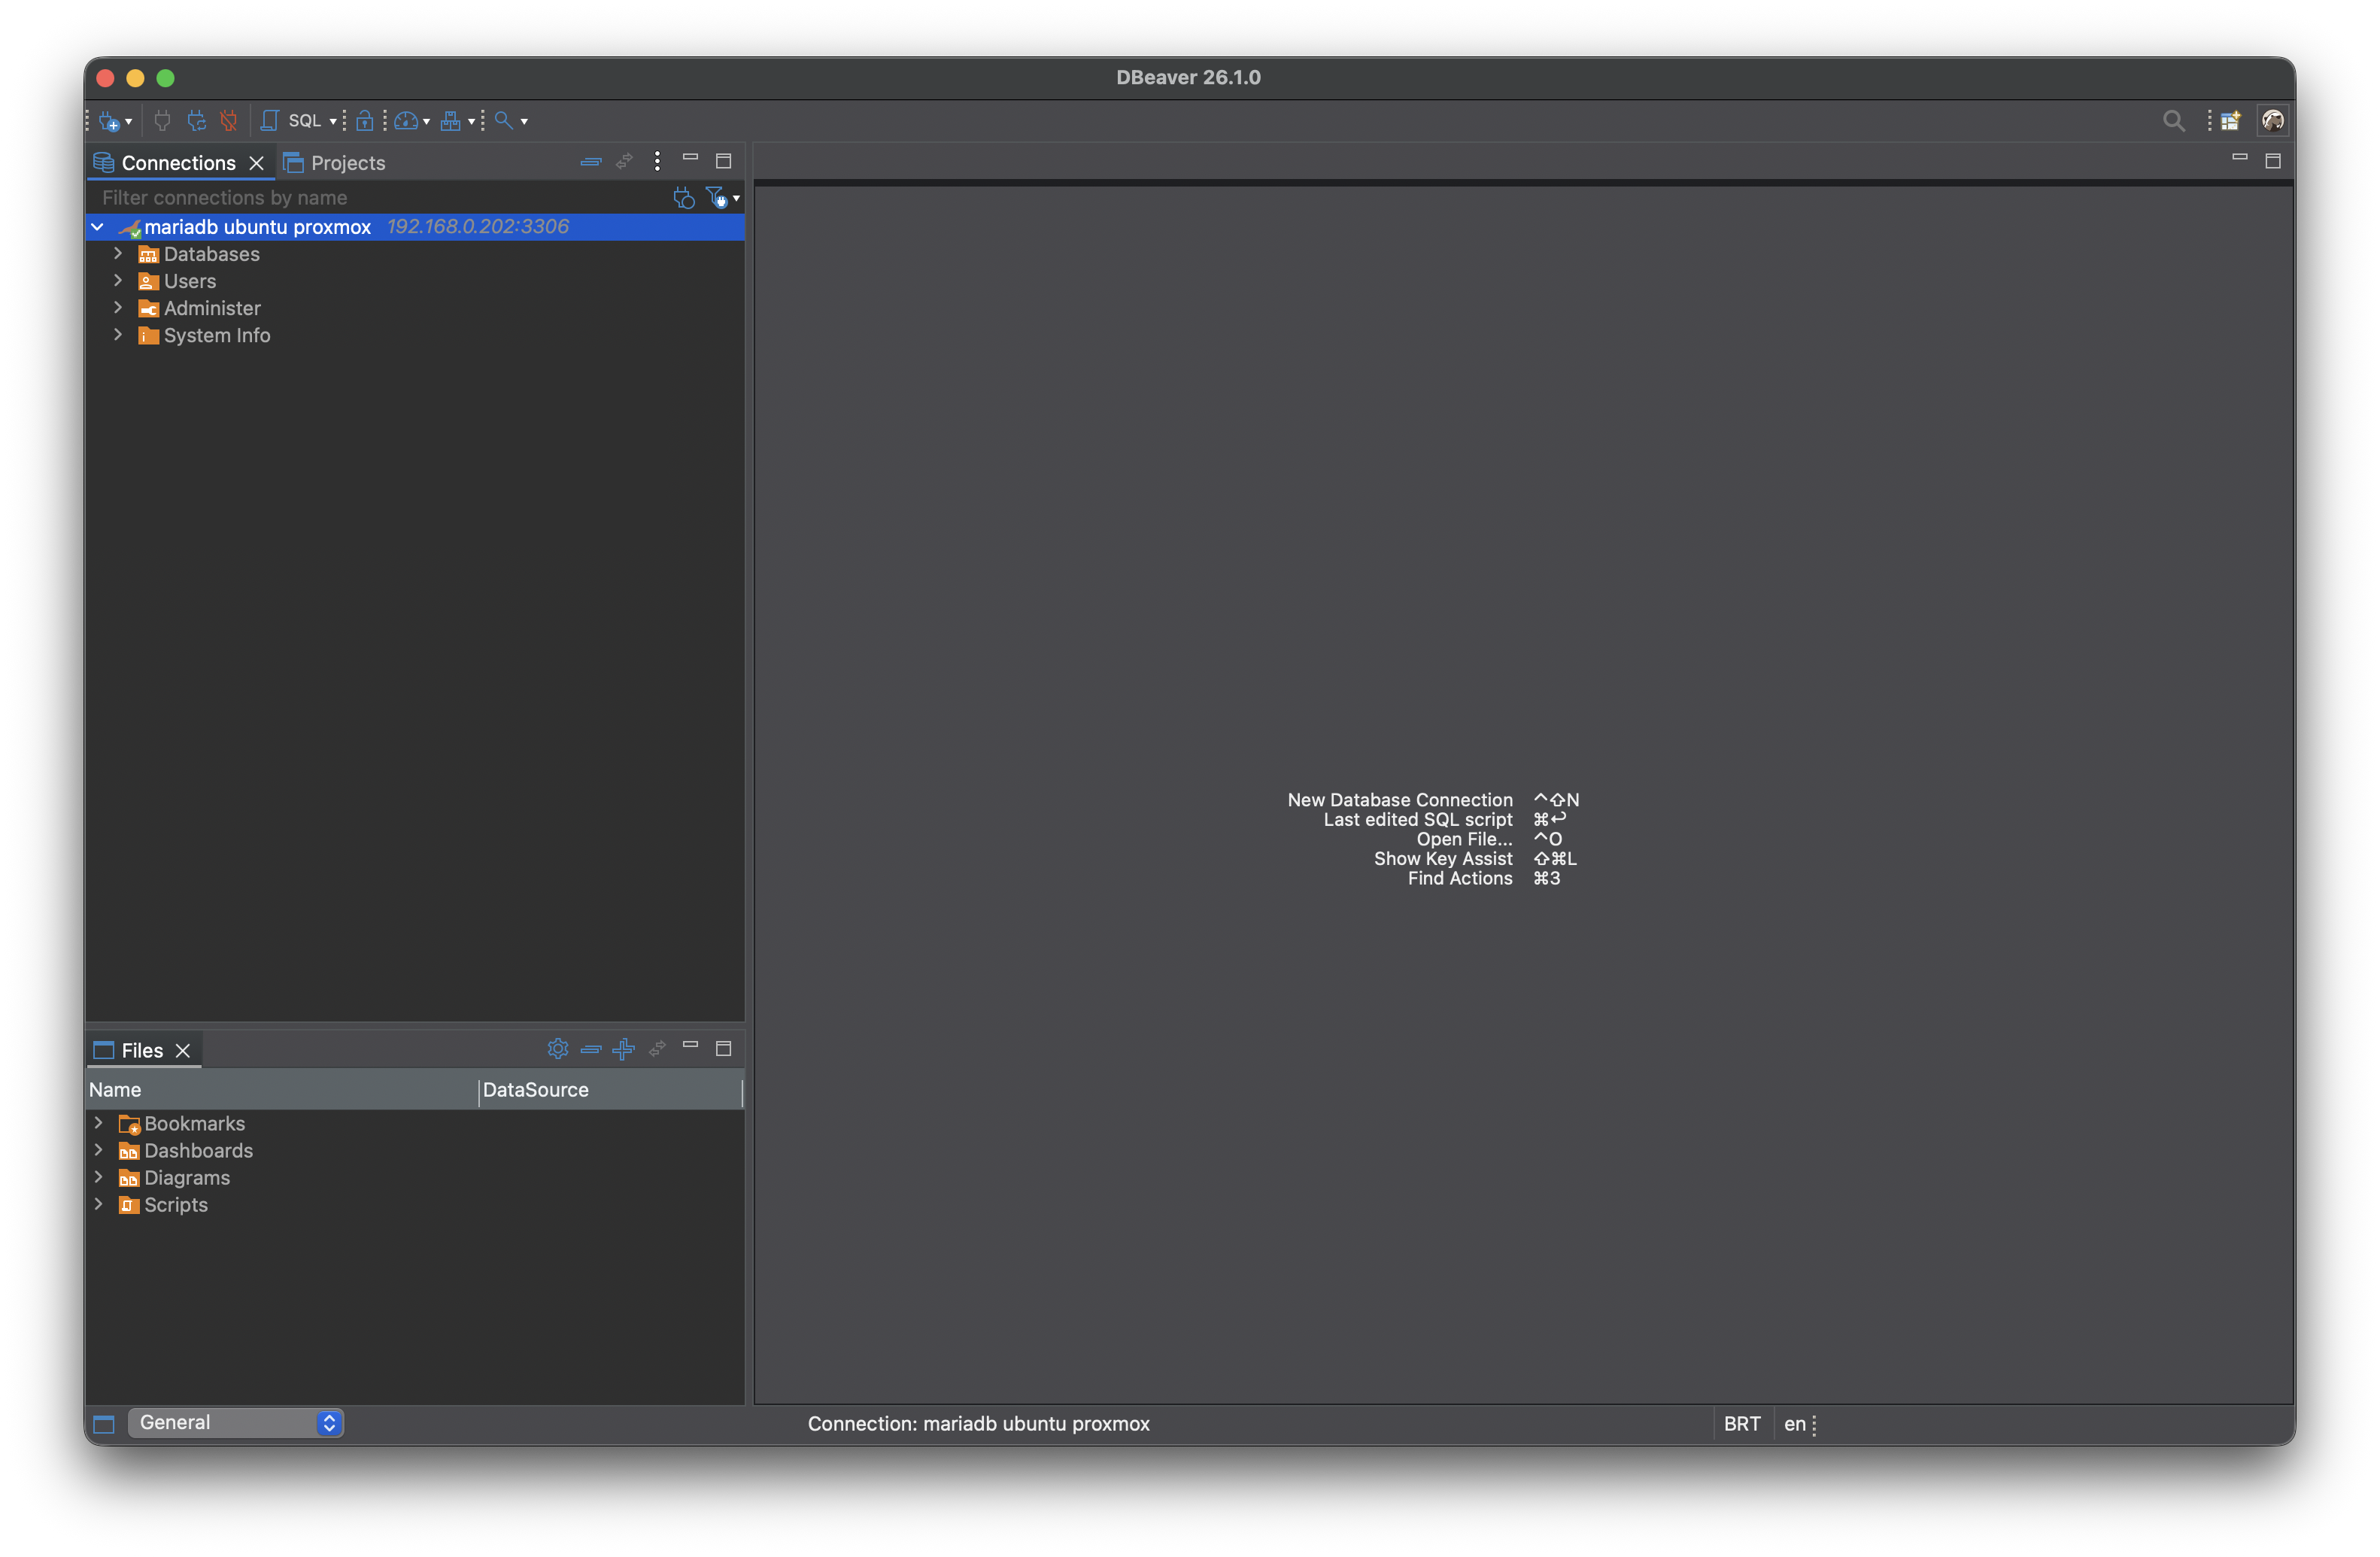Expand the Scripts folder
Viewport: 2380px width, 1557px height.
point(98,1204)
